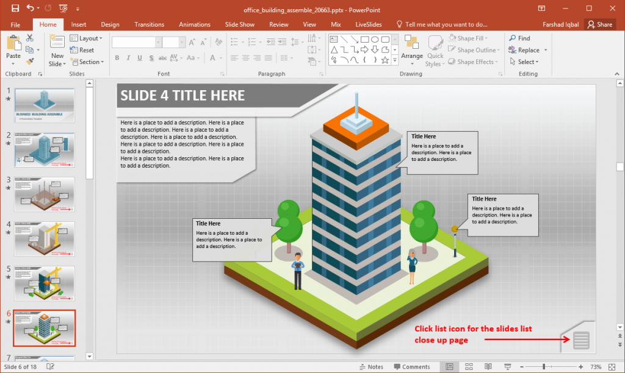Open the New Slide dropdown arrow
The width and height of the screenshot is (625, 373).
(65, 63)
